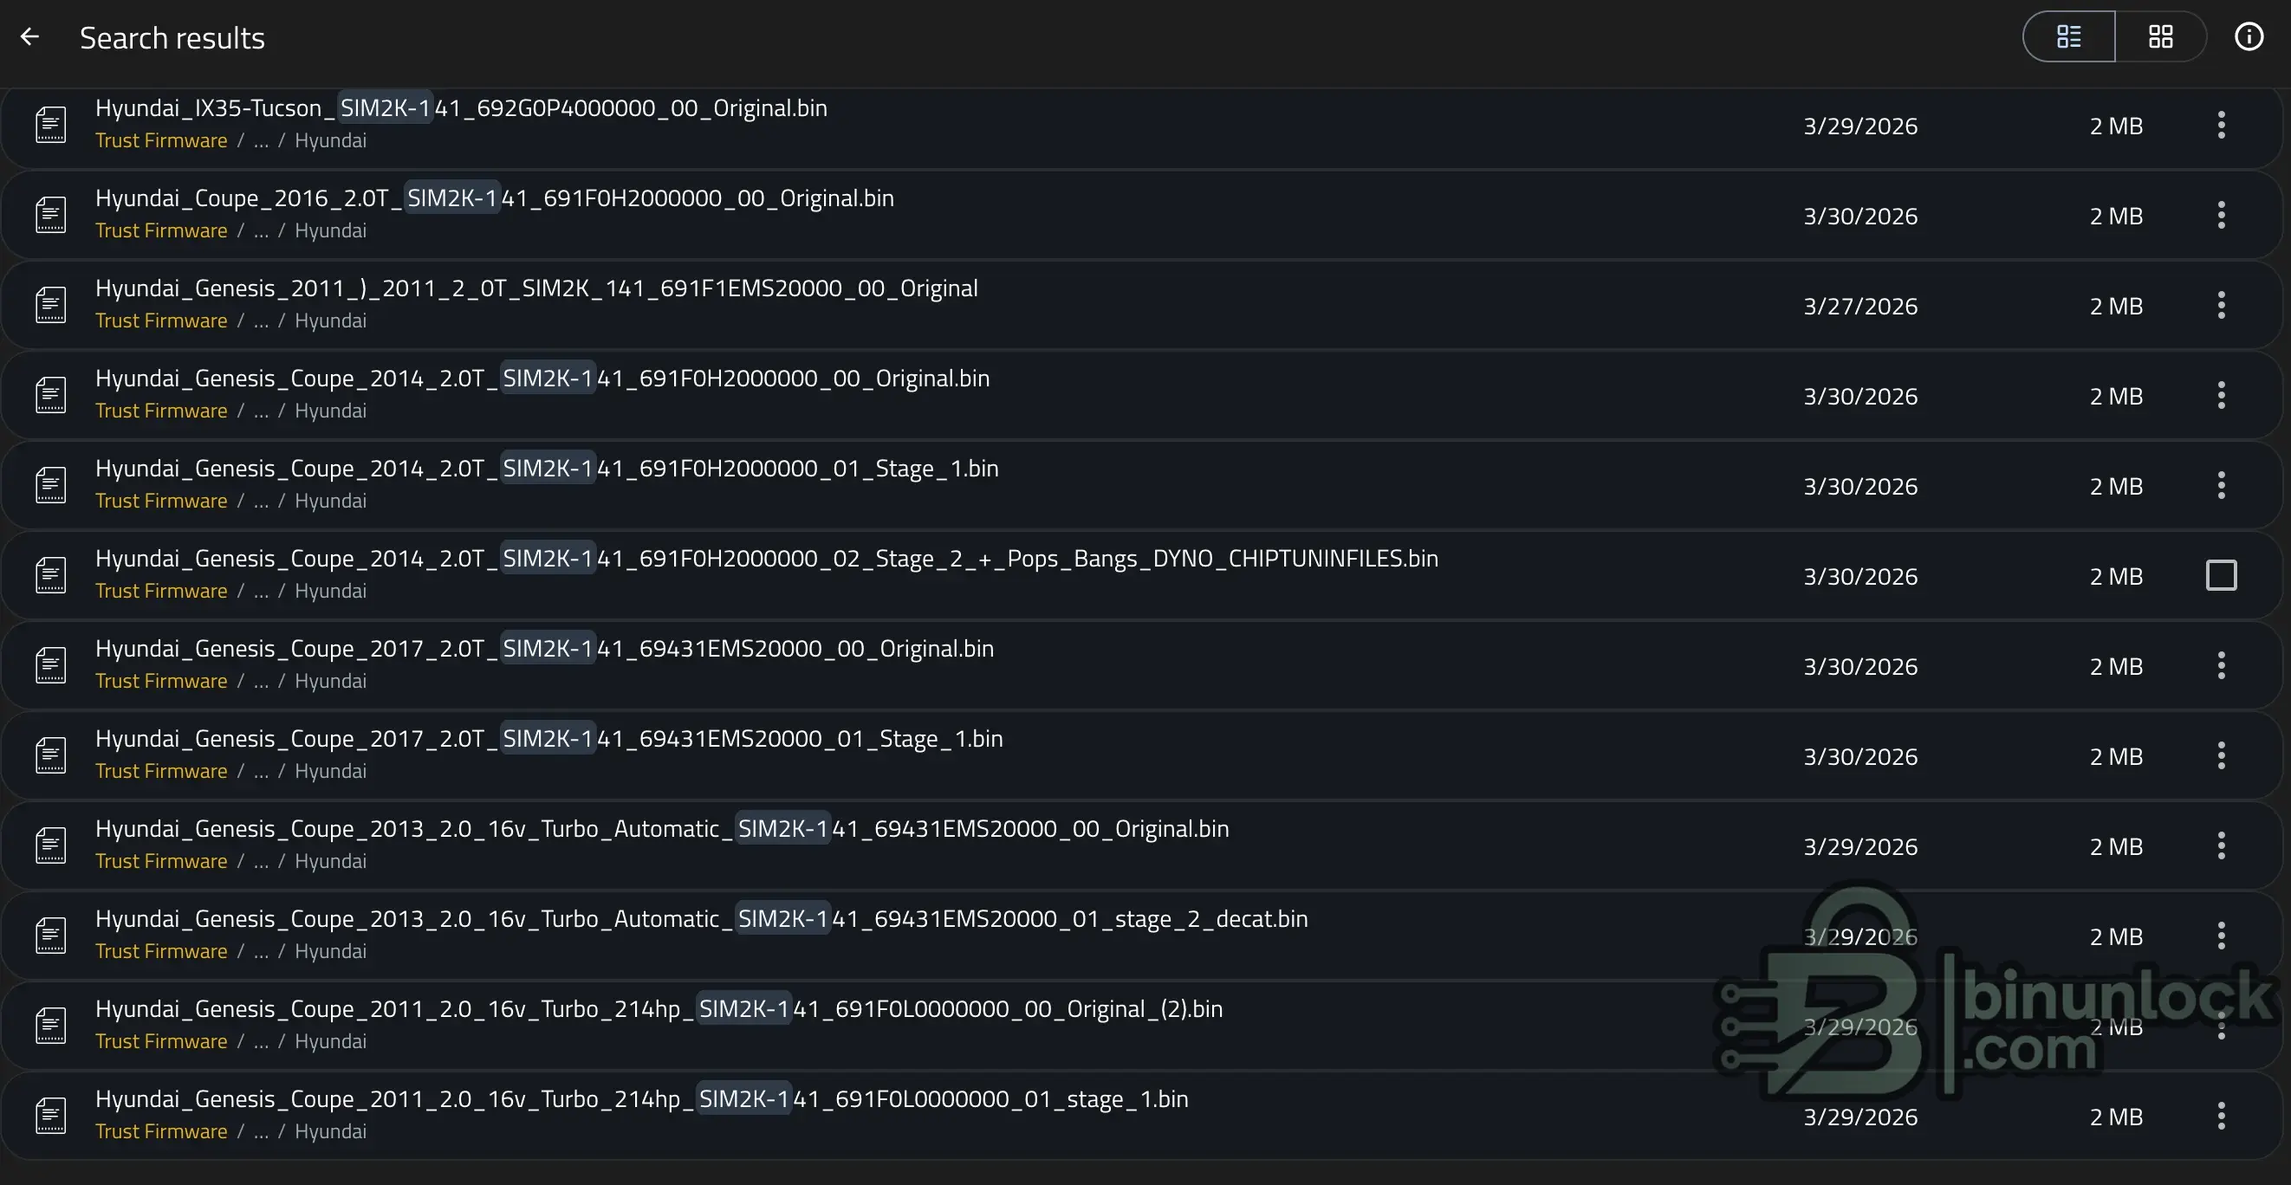Open the info details panel
The image size is (2291, 1185).
coord(2249,37)
